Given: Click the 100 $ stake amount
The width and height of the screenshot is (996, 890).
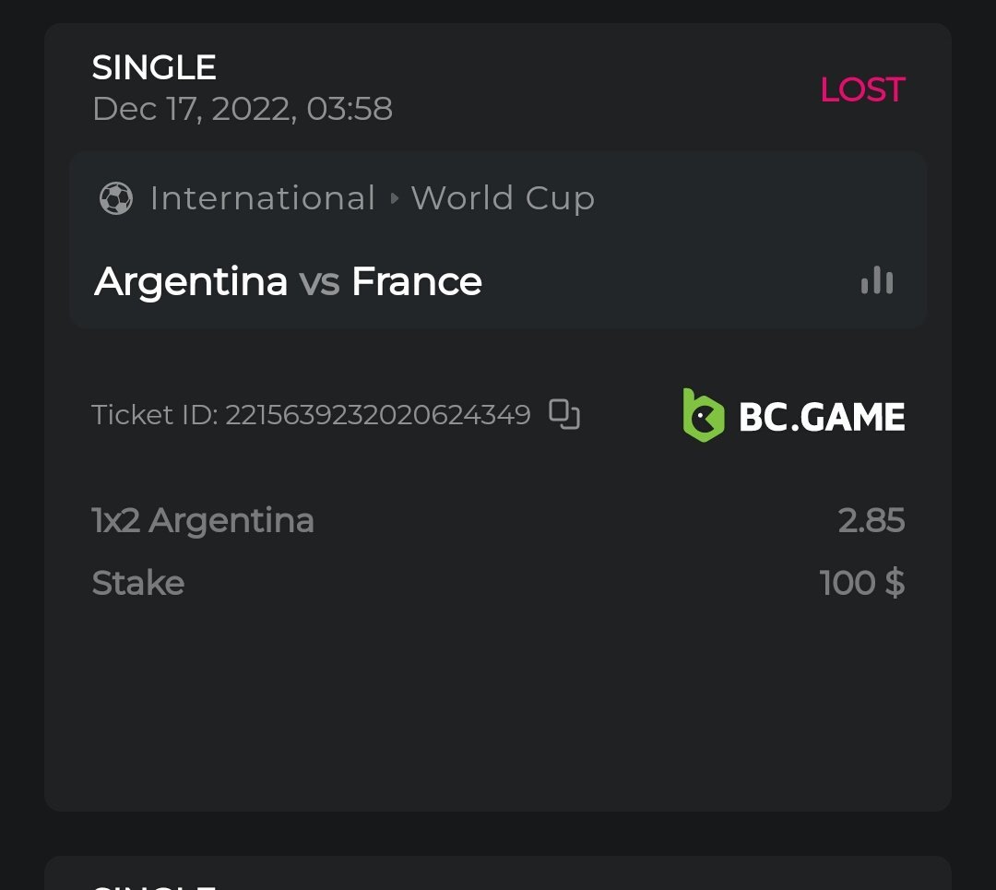Looking at the screenshot, I should 862,583.
